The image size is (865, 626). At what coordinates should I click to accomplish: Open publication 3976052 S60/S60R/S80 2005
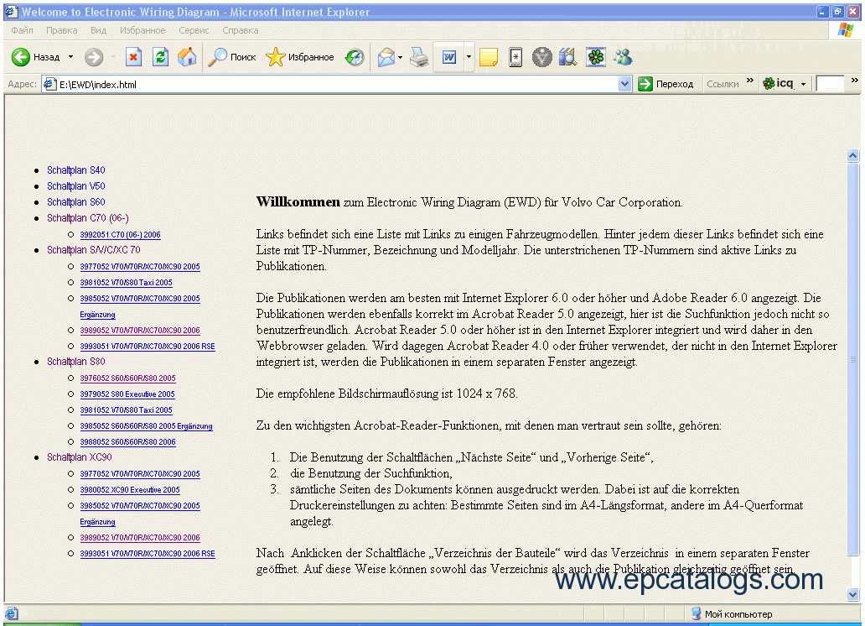click(x=127, y=378)
